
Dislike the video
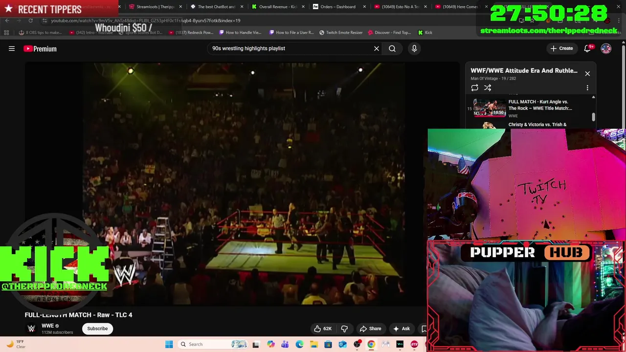(344, 329)
